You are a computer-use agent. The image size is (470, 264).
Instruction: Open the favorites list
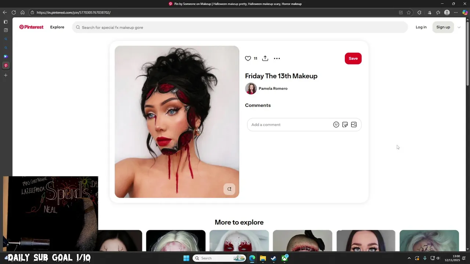438,12
